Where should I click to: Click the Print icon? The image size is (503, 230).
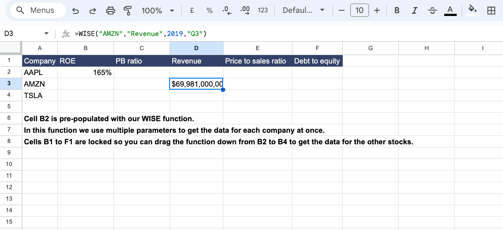pos(111,11)
